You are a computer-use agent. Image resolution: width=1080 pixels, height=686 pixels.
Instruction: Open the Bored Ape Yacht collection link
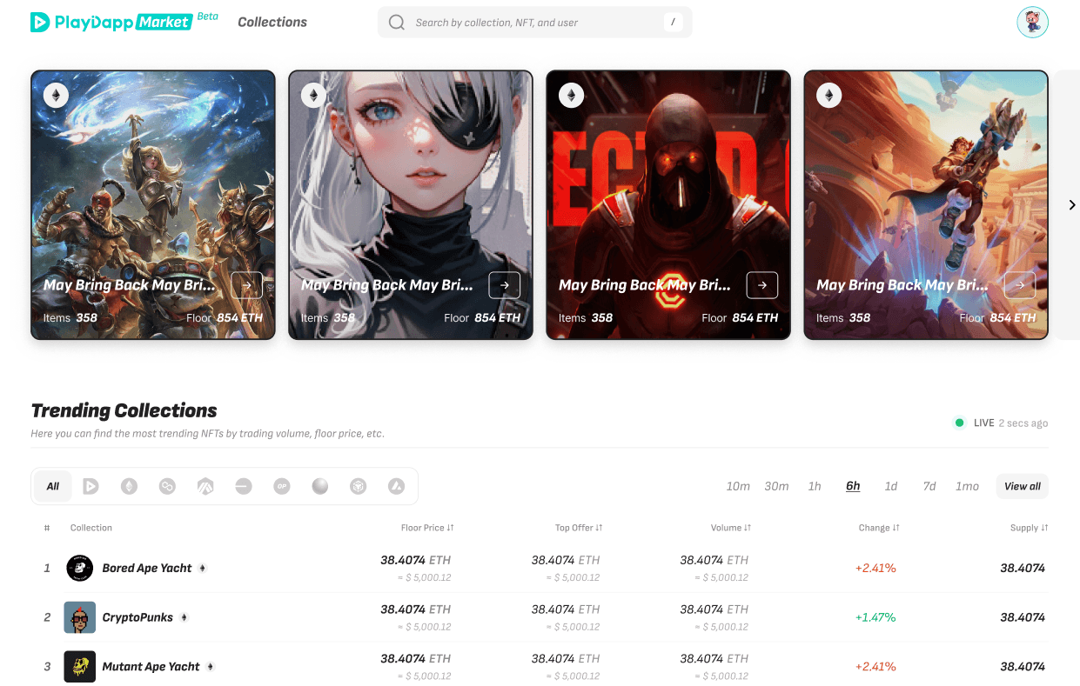(x=147, y=568)
